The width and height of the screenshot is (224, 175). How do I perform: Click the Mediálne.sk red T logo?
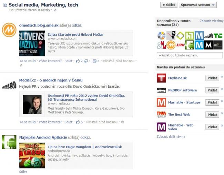pyautogui.click(x=161, y=78)
